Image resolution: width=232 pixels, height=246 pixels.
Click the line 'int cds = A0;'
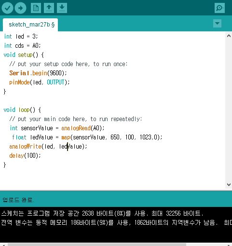coord(22,46)
